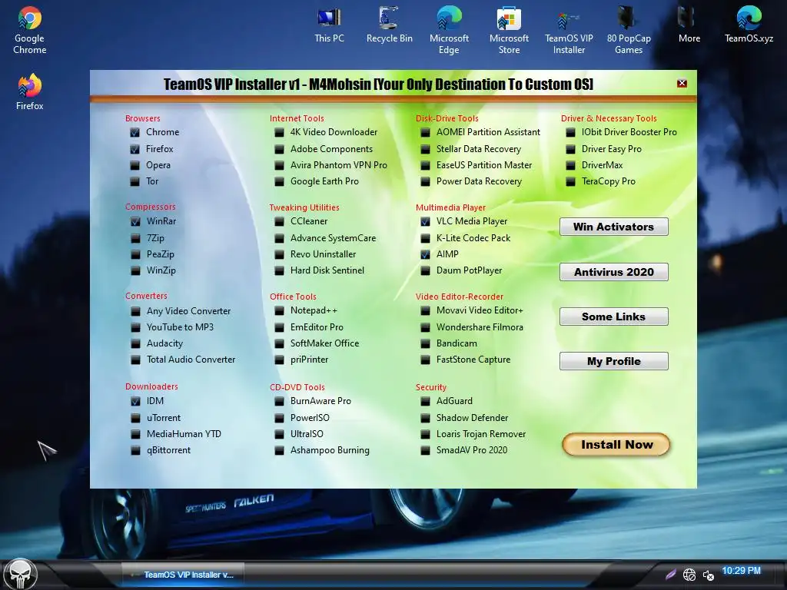Uncheck the Firefox checkbox
This screenshot has height=590, width=787.
134,149
